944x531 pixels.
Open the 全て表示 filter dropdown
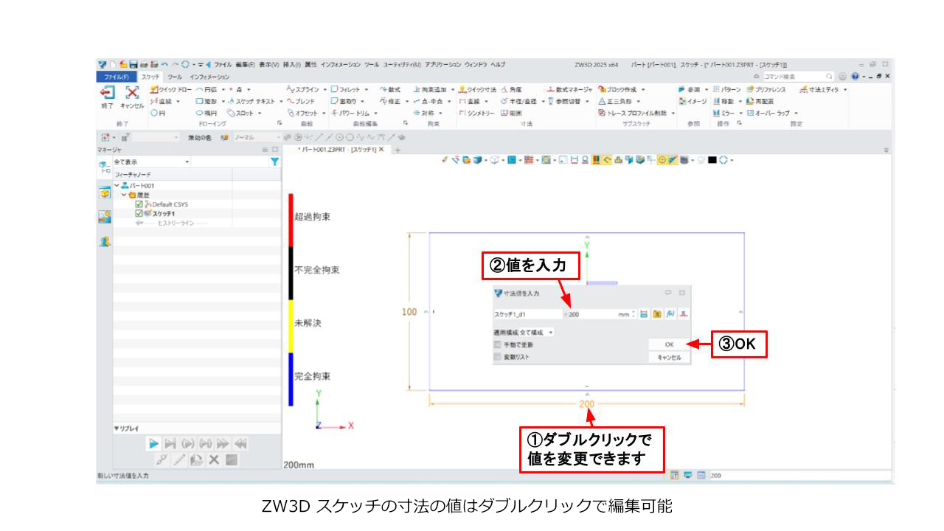pos(153,162)
